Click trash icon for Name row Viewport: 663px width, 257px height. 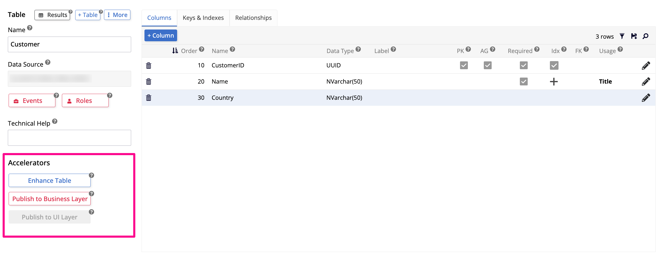(x=149, y=81)
